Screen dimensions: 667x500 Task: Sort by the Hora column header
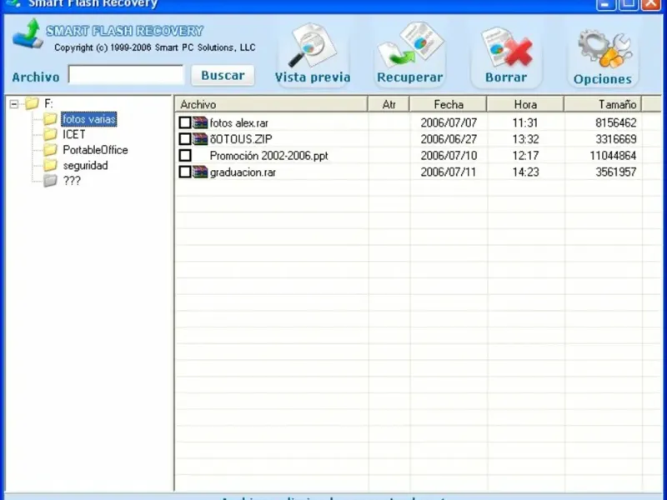525,104
